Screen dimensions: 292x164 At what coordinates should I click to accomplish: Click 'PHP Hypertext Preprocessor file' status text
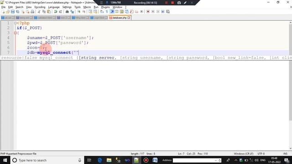click(18, 154)
